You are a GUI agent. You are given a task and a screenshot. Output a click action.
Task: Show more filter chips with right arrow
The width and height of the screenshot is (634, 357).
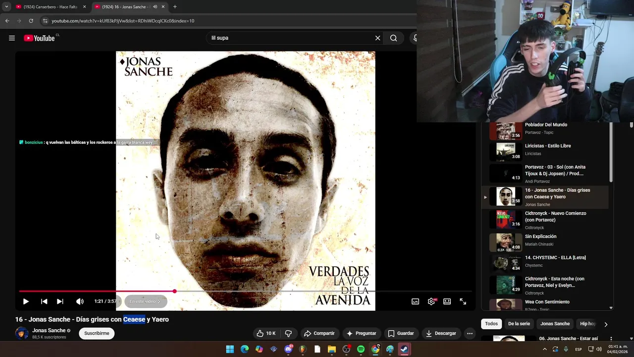point(605,324)
